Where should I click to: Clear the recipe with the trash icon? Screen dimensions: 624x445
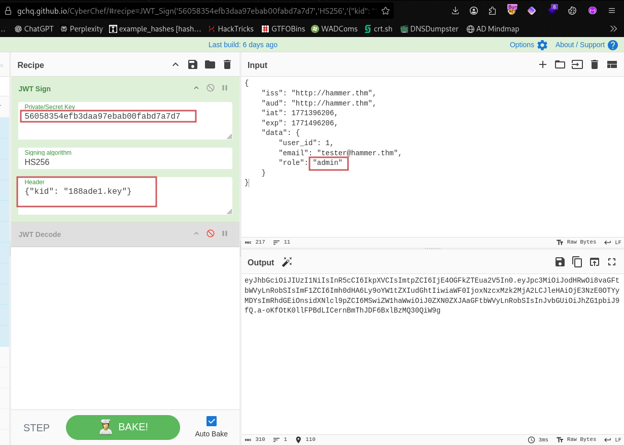click(x=227, y=64)
